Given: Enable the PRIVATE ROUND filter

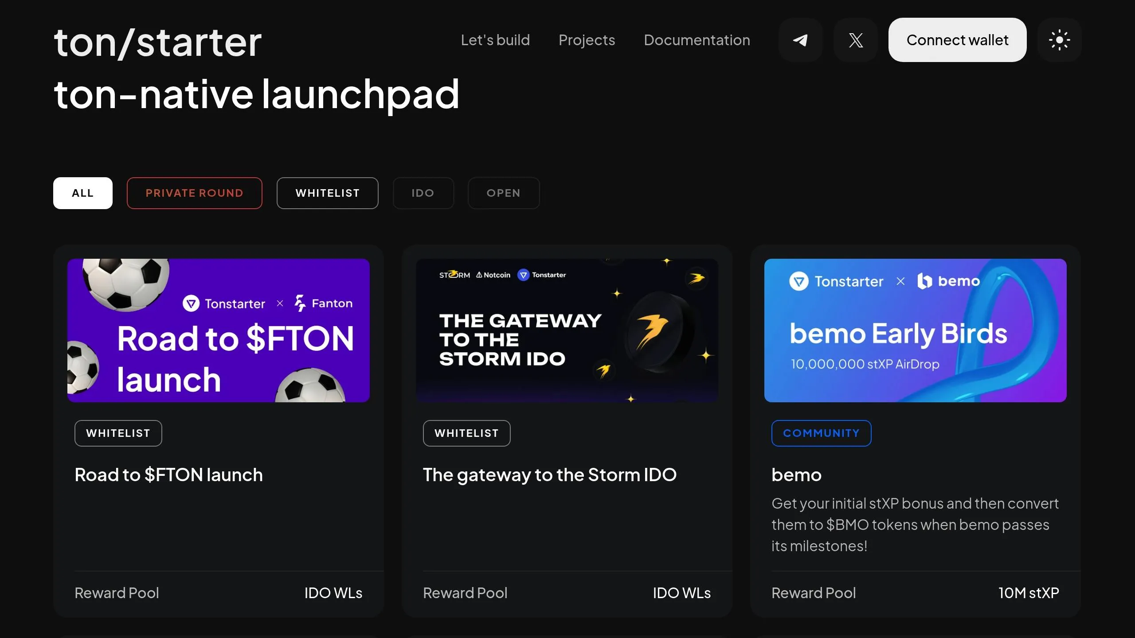Looking at the screenshot, I should coord(195,193).
